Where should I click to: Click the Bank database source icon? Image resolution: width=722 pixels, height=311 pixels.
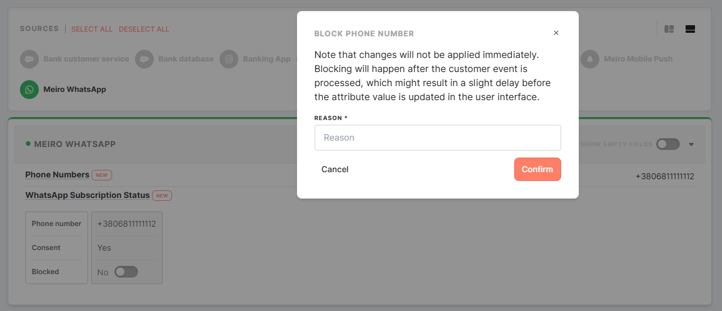pyautogui.click(x=144, y=59)
